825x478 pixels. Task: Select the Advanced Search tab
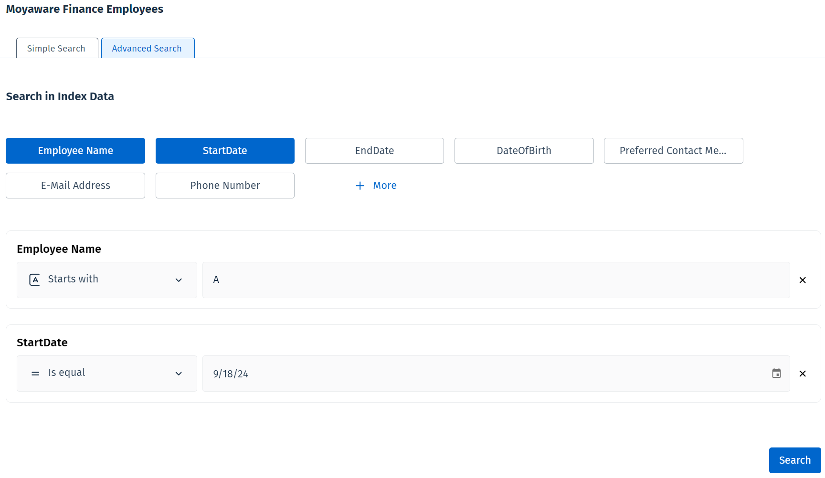[x=147, y=48]
